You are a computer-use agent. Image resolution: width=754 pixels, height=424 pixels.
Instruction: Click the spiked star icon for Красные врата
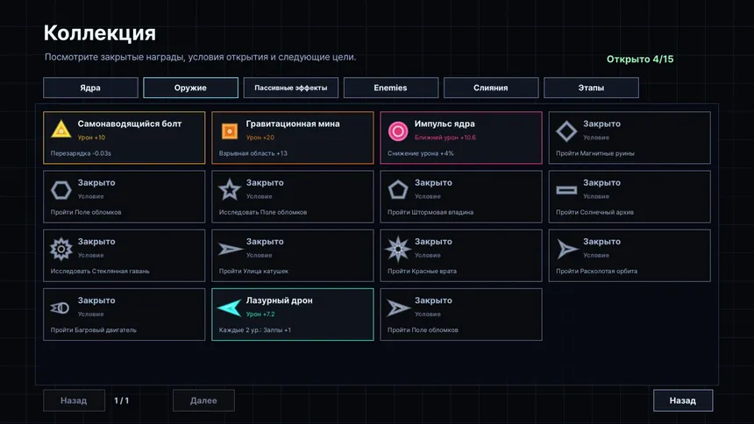click(398, 249)
